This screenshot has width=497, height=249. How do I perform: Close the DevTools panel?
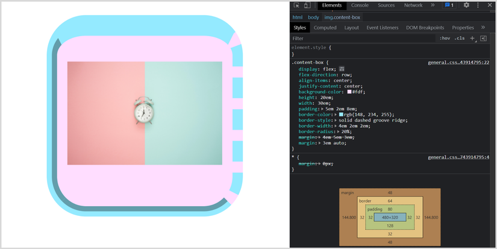click(489, 5)
